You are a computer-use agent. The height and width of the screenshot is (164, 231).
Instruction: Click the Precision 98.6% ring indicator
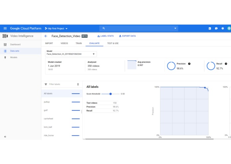171,66
